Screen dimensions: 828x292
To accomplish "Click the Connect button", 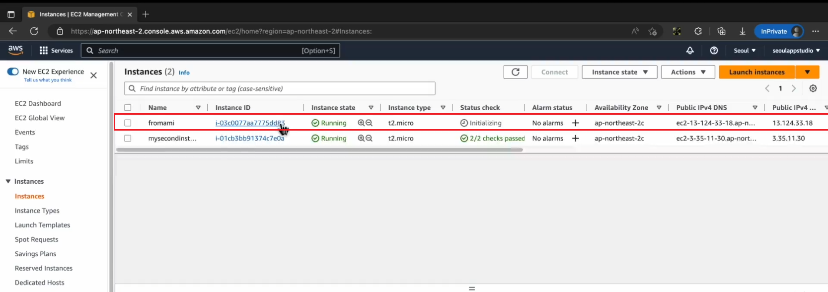I will pos(554,72).
